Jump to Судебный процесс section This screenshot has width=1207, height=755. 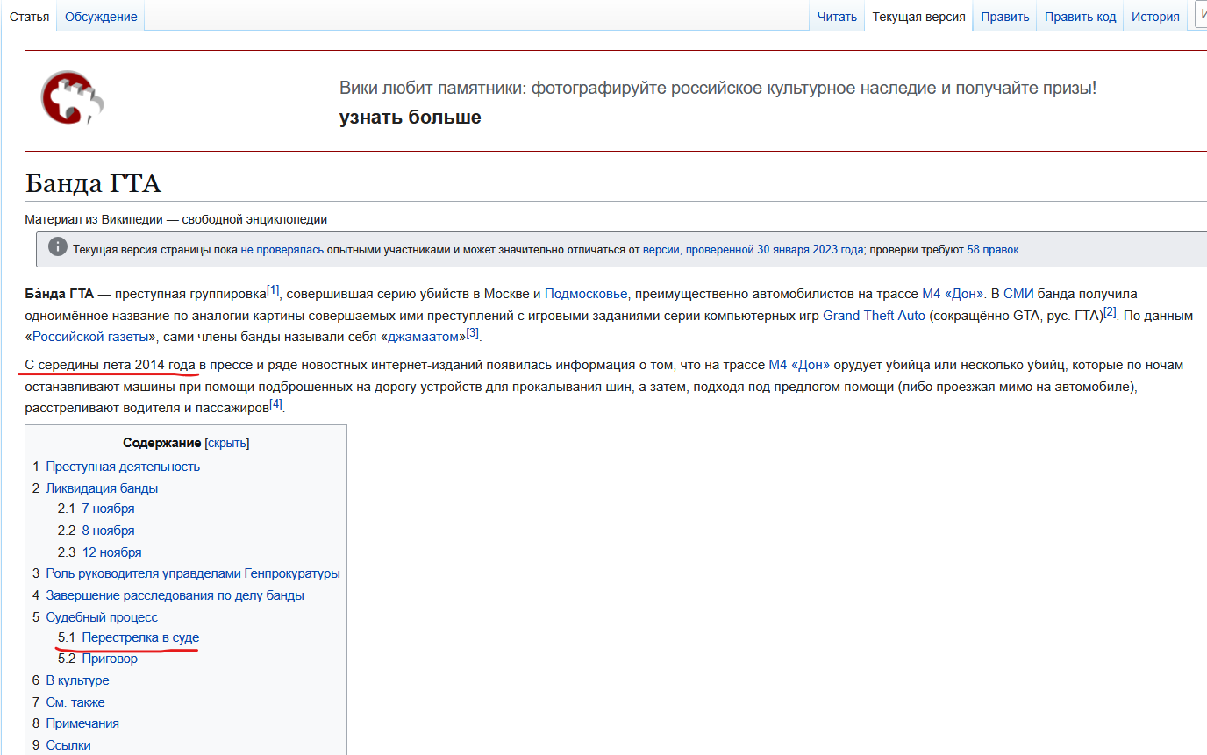102,618
